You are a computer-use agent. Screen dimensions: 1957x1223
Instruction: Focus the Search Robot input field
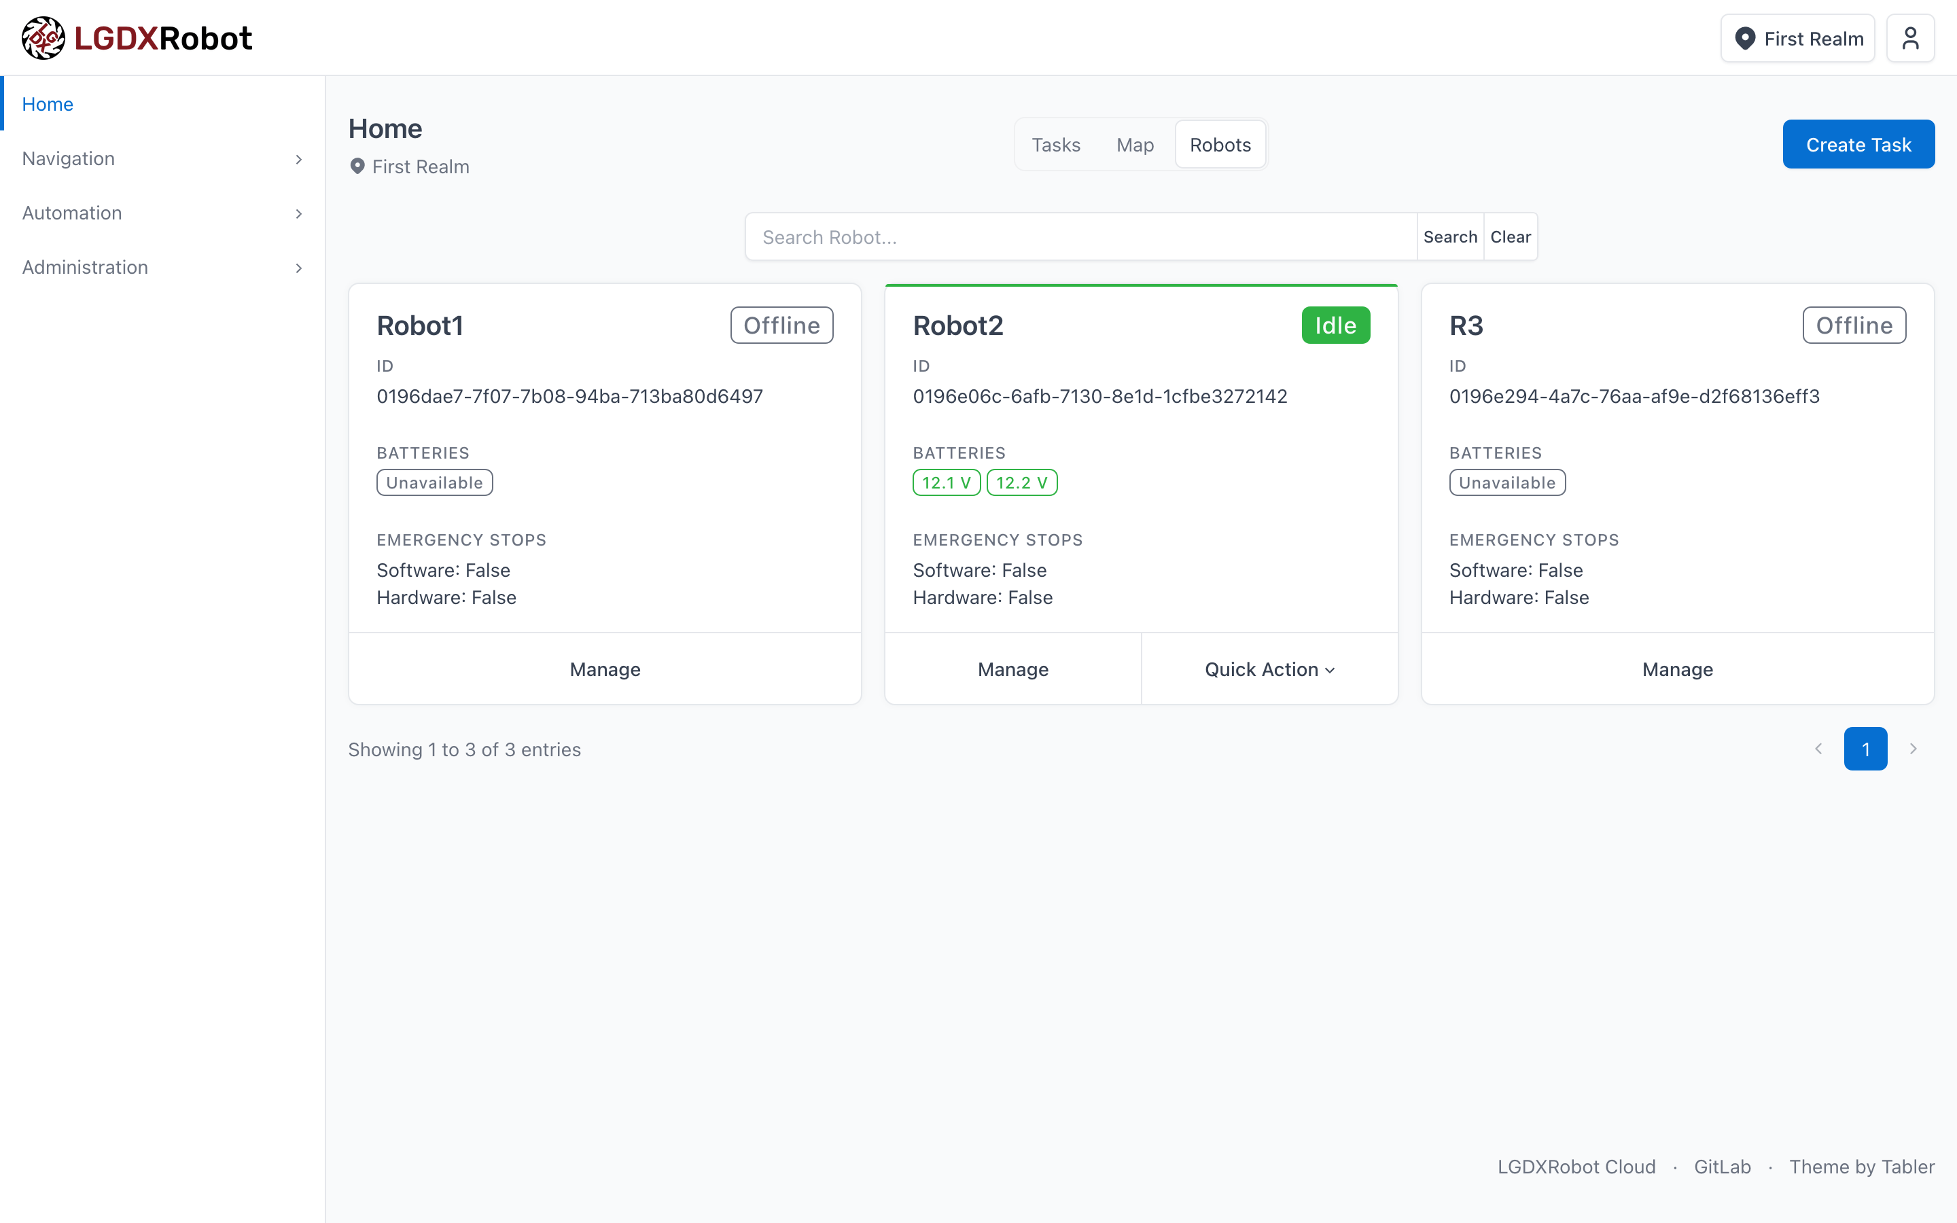(1081, 237)
